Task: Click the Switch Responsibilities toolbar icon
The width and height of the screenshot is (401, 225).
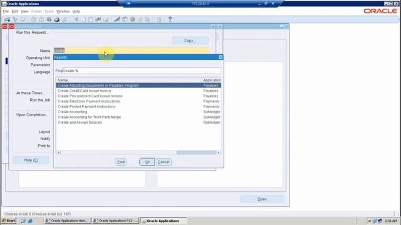Action: click(x=49, y=19)
